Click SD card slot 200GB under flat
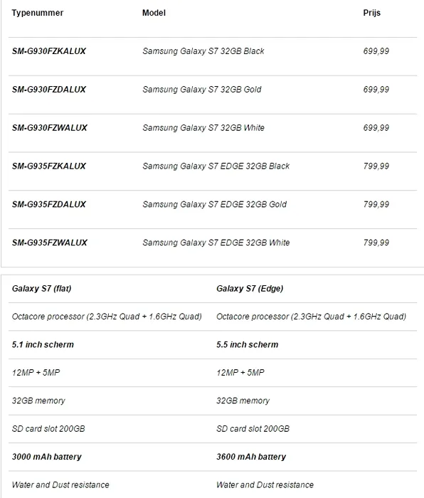Image resolution: width=424 pixels, height=498 pixels. (x=48, y=429)
